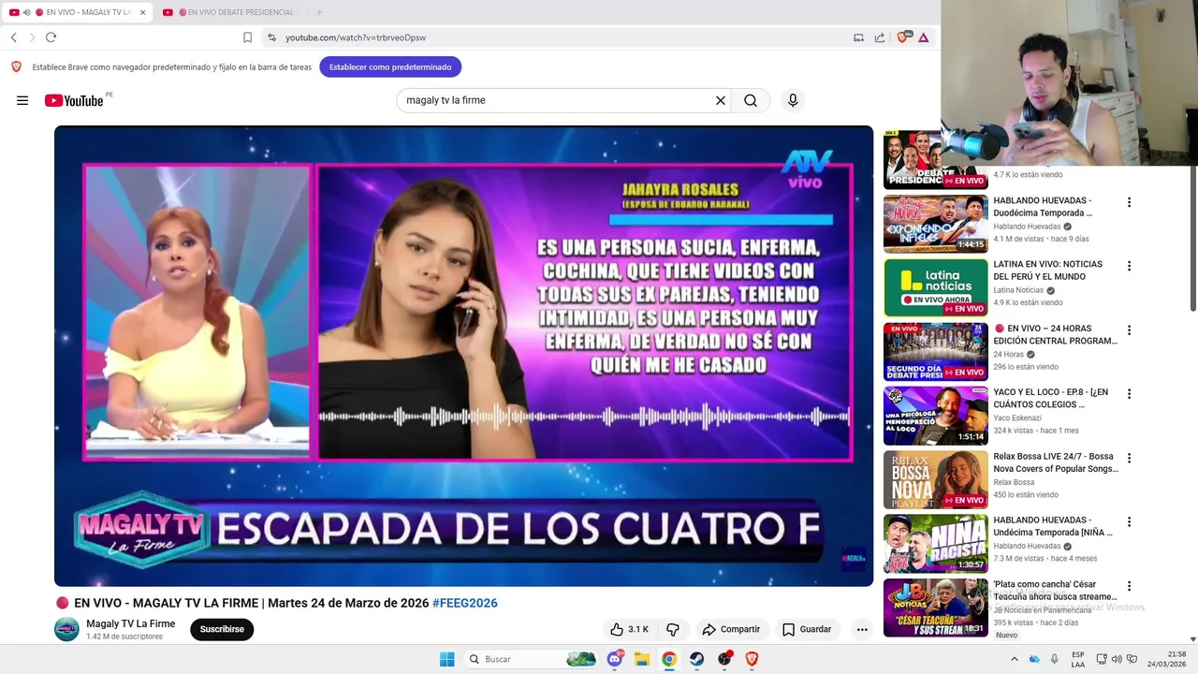Open more actions for the video
1198x674 pixels.
(x=862, y=629)
